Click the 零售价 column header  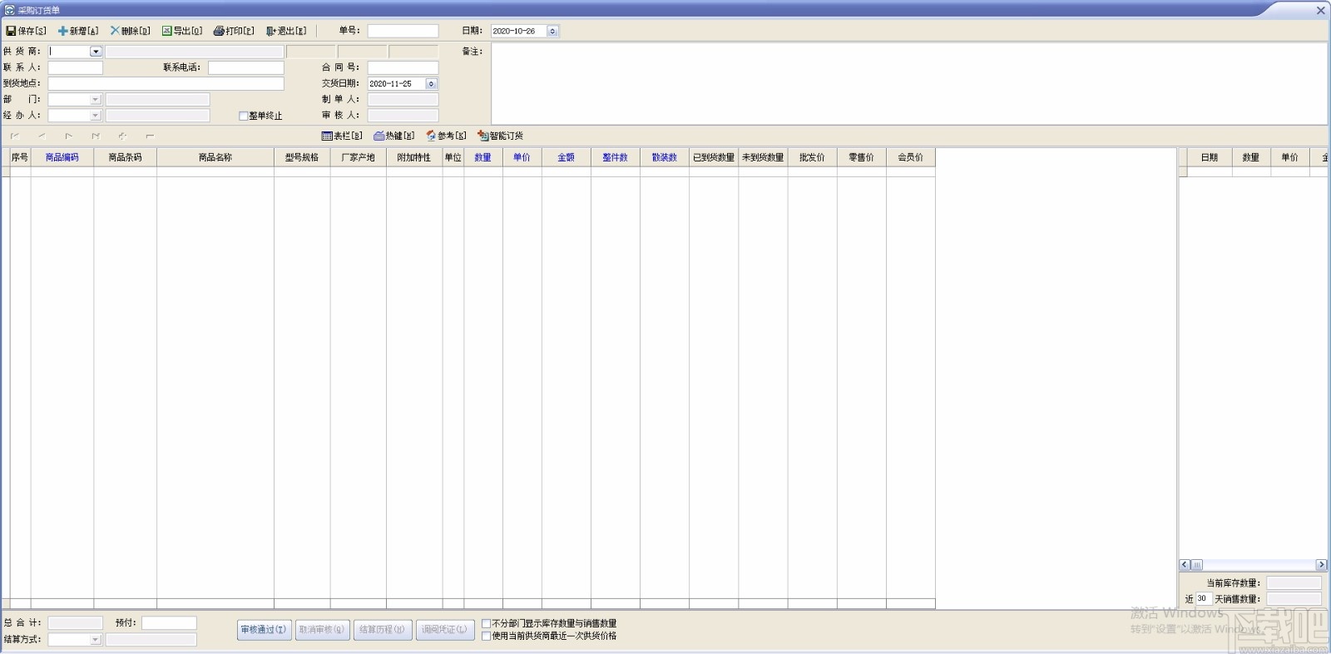click(x=862, y=157)
